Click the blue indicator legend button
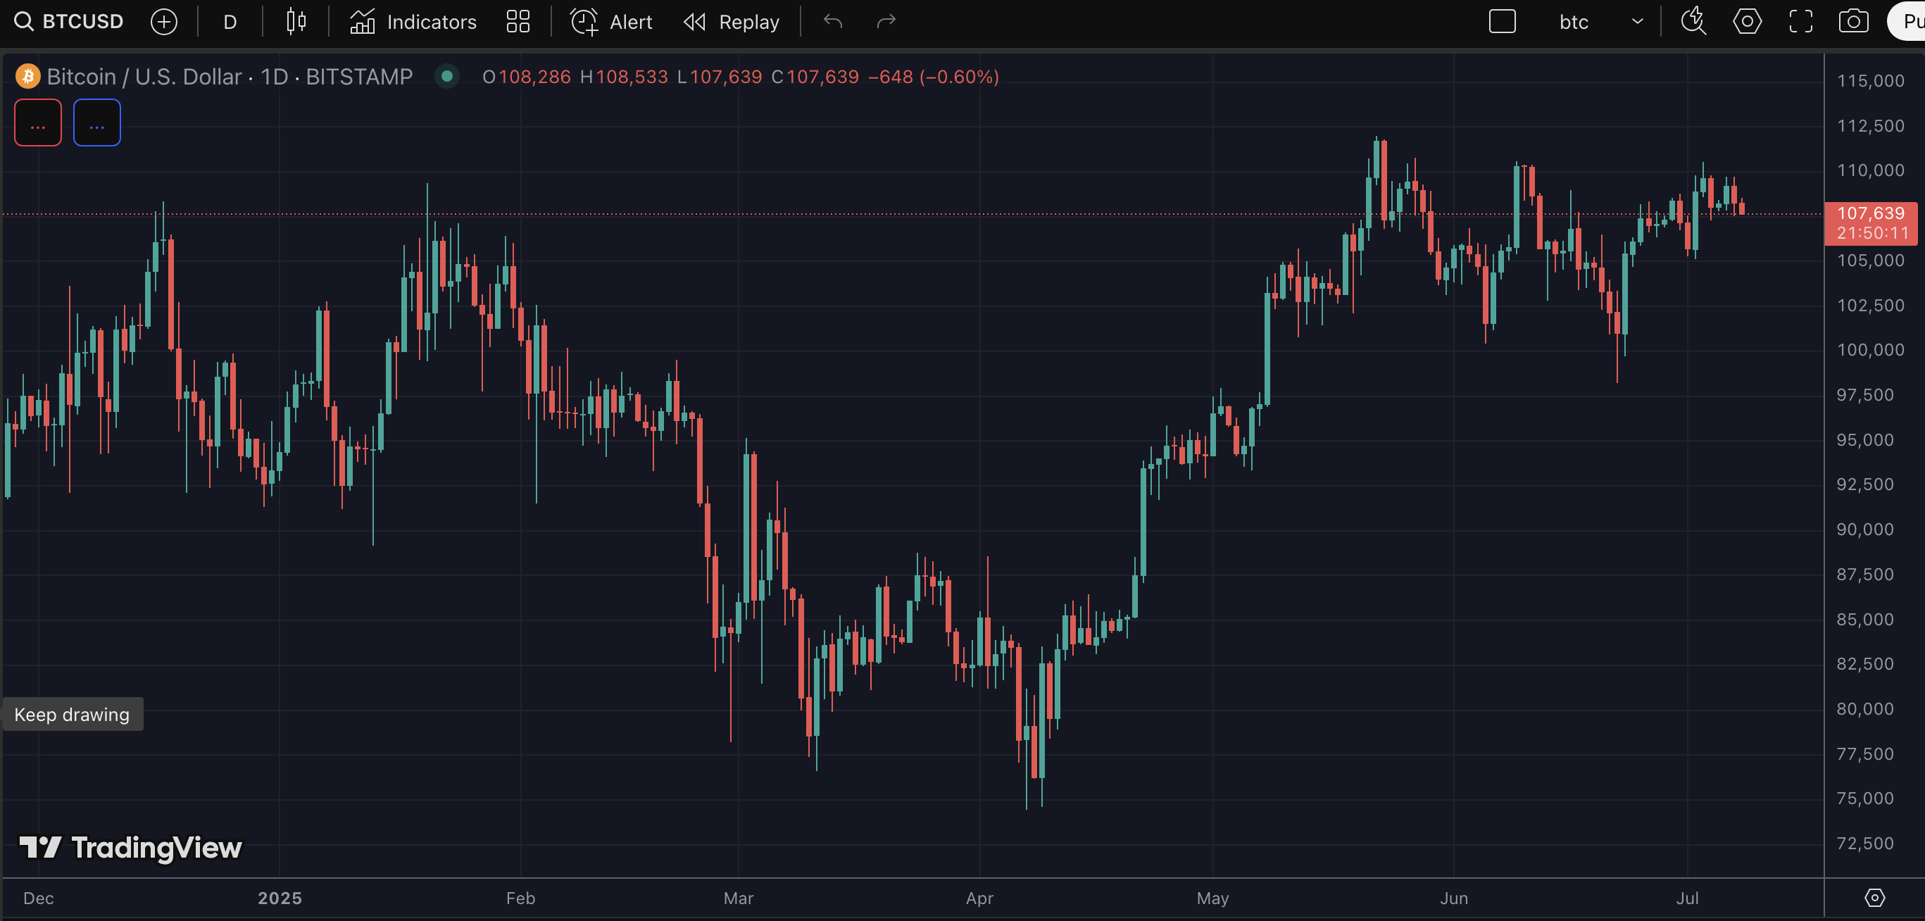Image resolution: width=1925 pixels, height=921 pixels. pos(97,123)
